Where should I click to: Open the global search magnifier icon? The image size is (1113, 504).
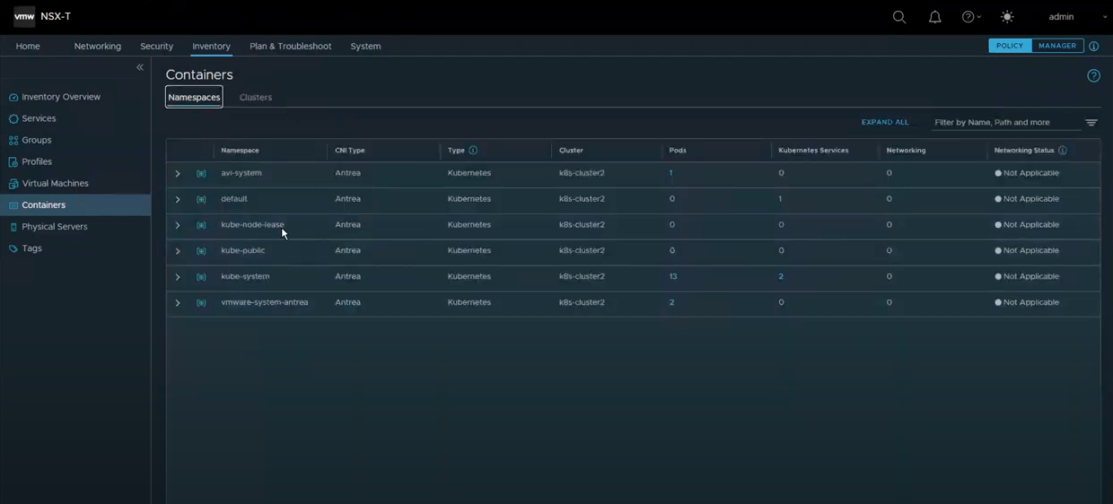tap(898, 17)
